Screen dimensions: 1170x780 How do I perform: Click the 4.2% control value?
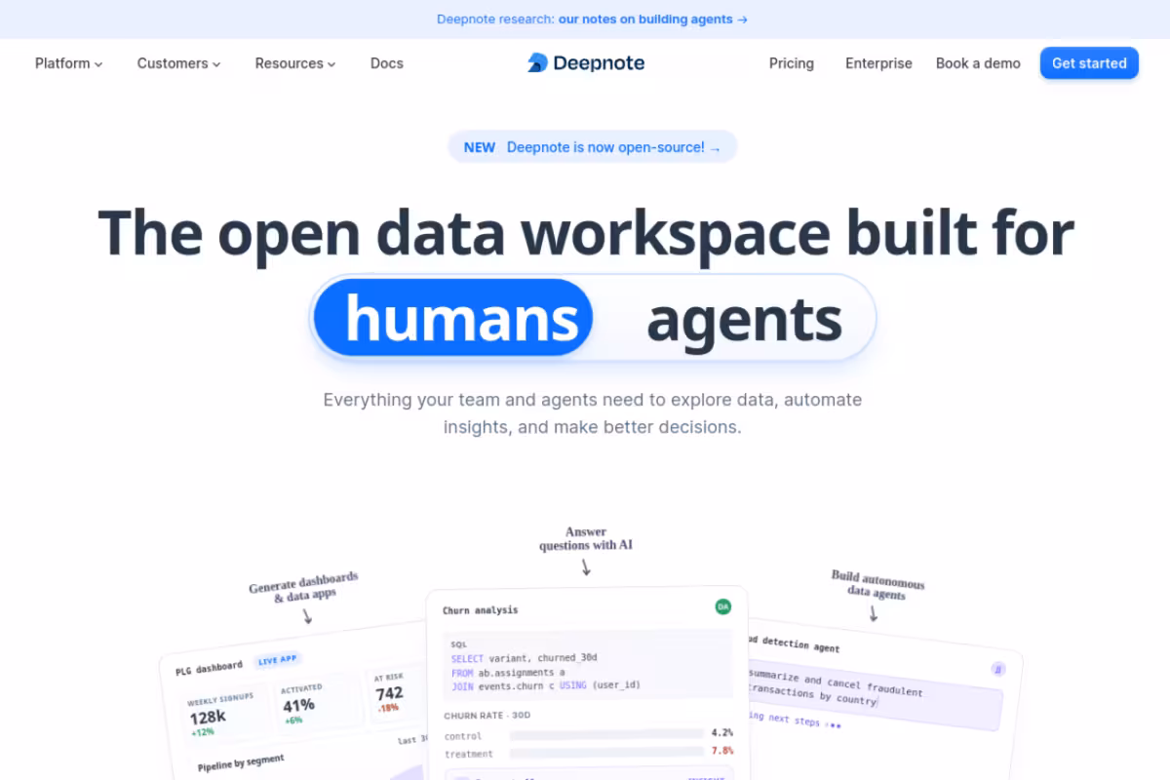coord(722,732)
